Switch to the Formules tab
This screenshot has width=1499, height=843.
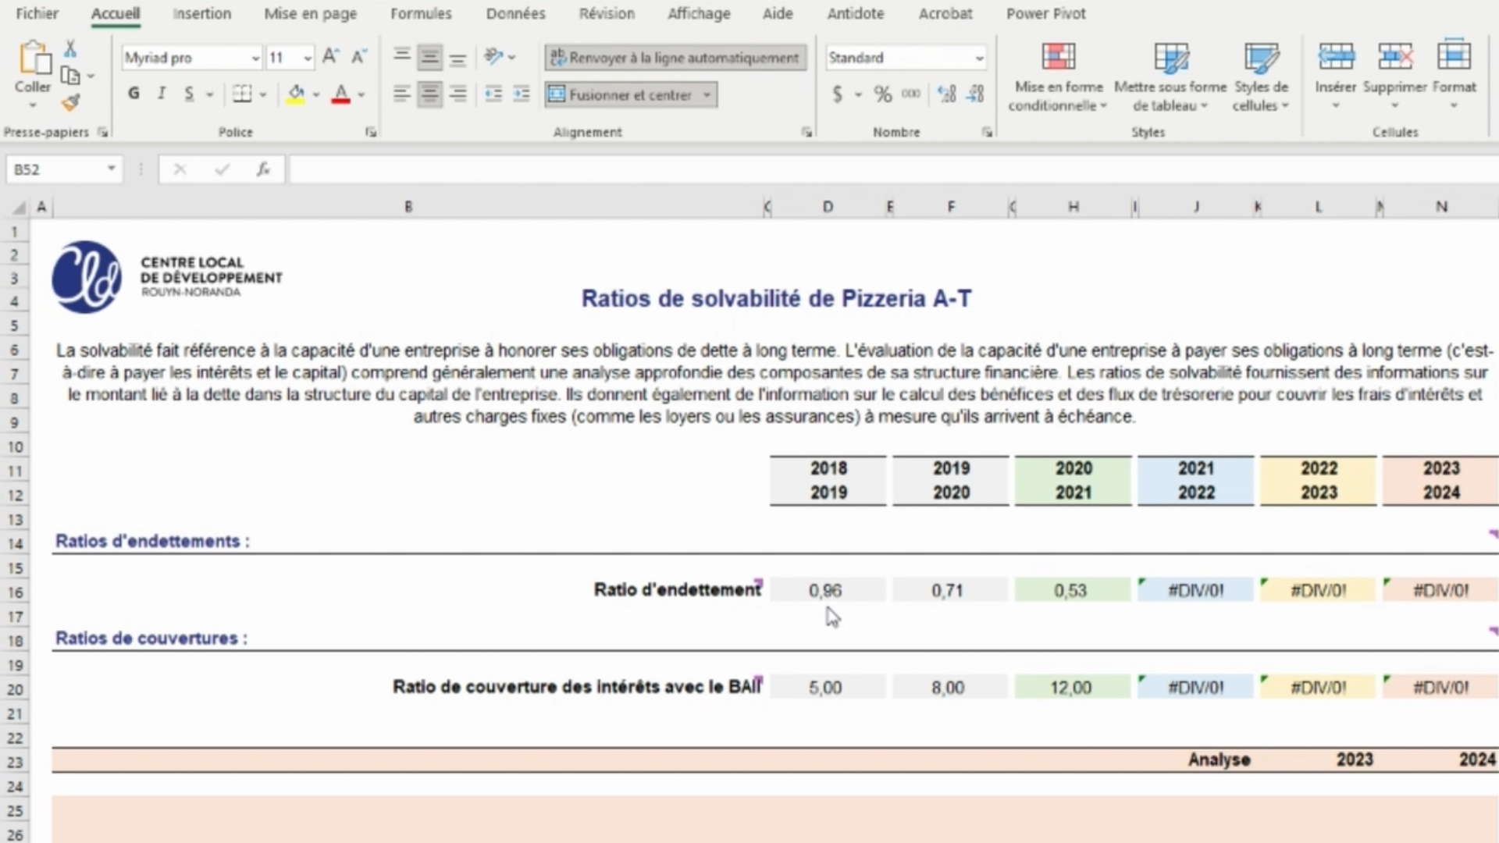(x=421, y=13)
